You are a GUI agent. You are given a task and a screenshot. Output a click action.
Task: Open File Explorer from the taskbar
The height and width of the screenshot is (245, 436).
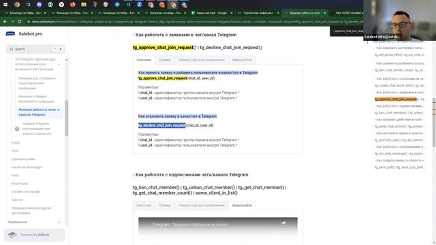tap(84, 5)
